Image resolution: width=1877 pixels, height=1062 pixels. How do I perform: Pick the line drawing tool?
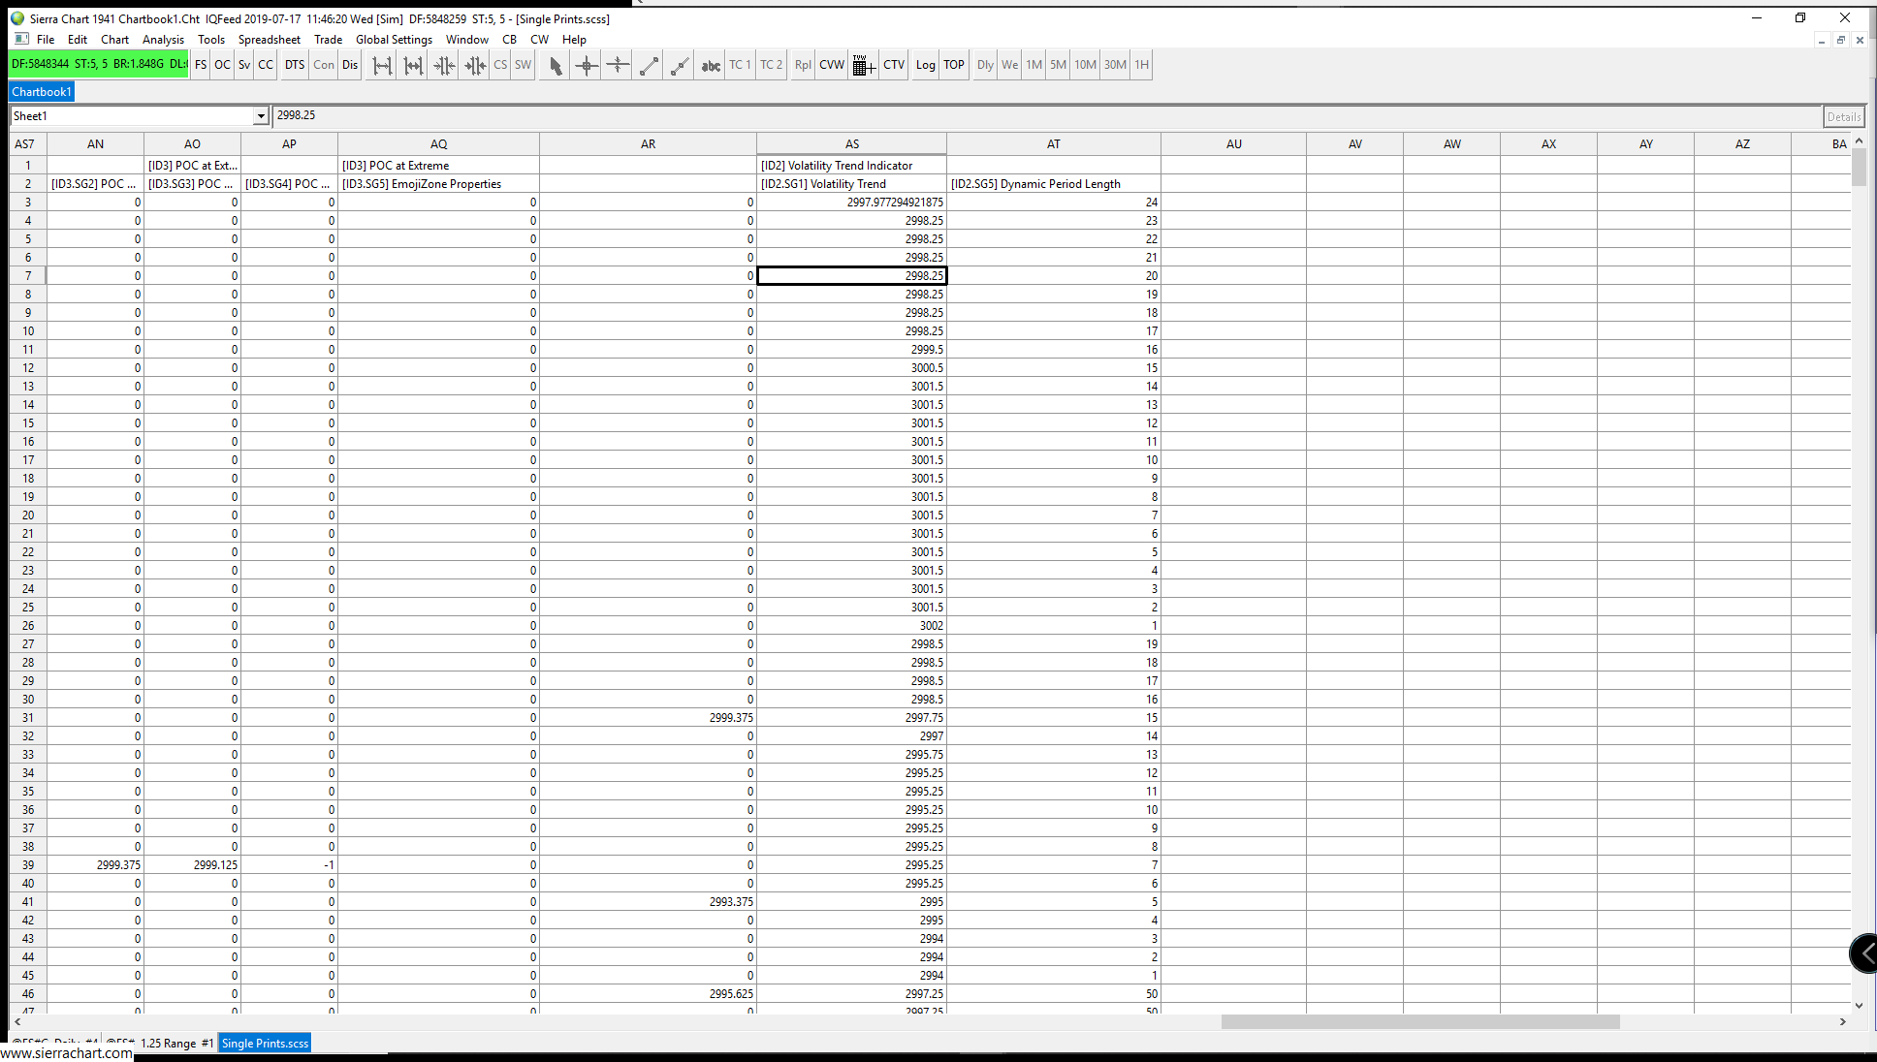click(x=649, y=65)
